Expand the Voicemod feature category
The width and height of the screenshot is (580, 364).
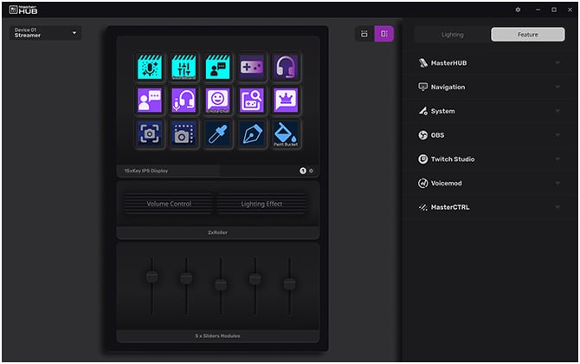pyautogui.click(x=489, y=183)
